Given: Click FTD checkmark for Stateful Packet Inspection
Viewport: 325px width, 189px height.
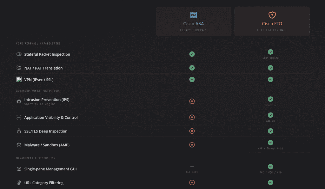Looking at the screenshot, I should (270, 52).
